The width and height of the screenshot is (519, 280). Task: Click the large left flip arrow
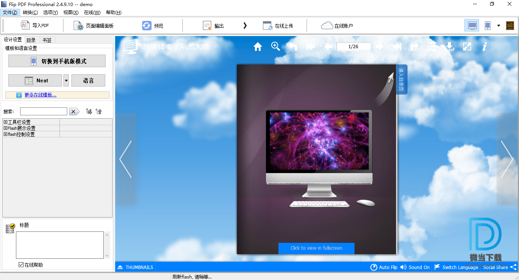click(125, 159)
